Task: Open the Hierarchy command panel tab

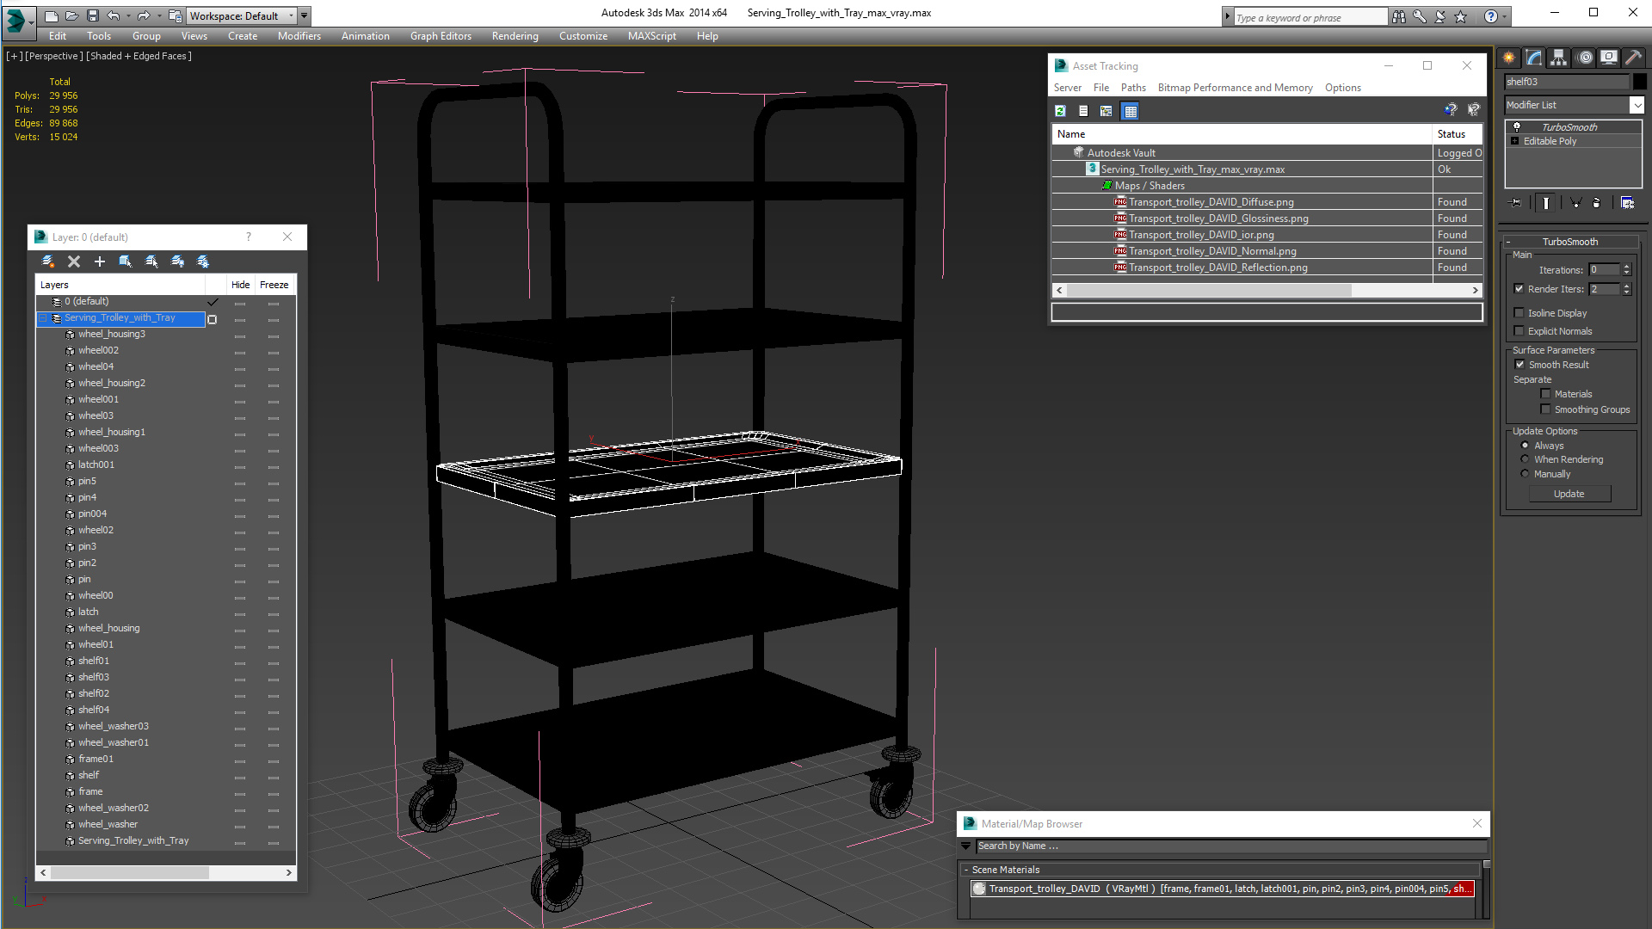Action: pyautogui.click(x=1558, y=58)
